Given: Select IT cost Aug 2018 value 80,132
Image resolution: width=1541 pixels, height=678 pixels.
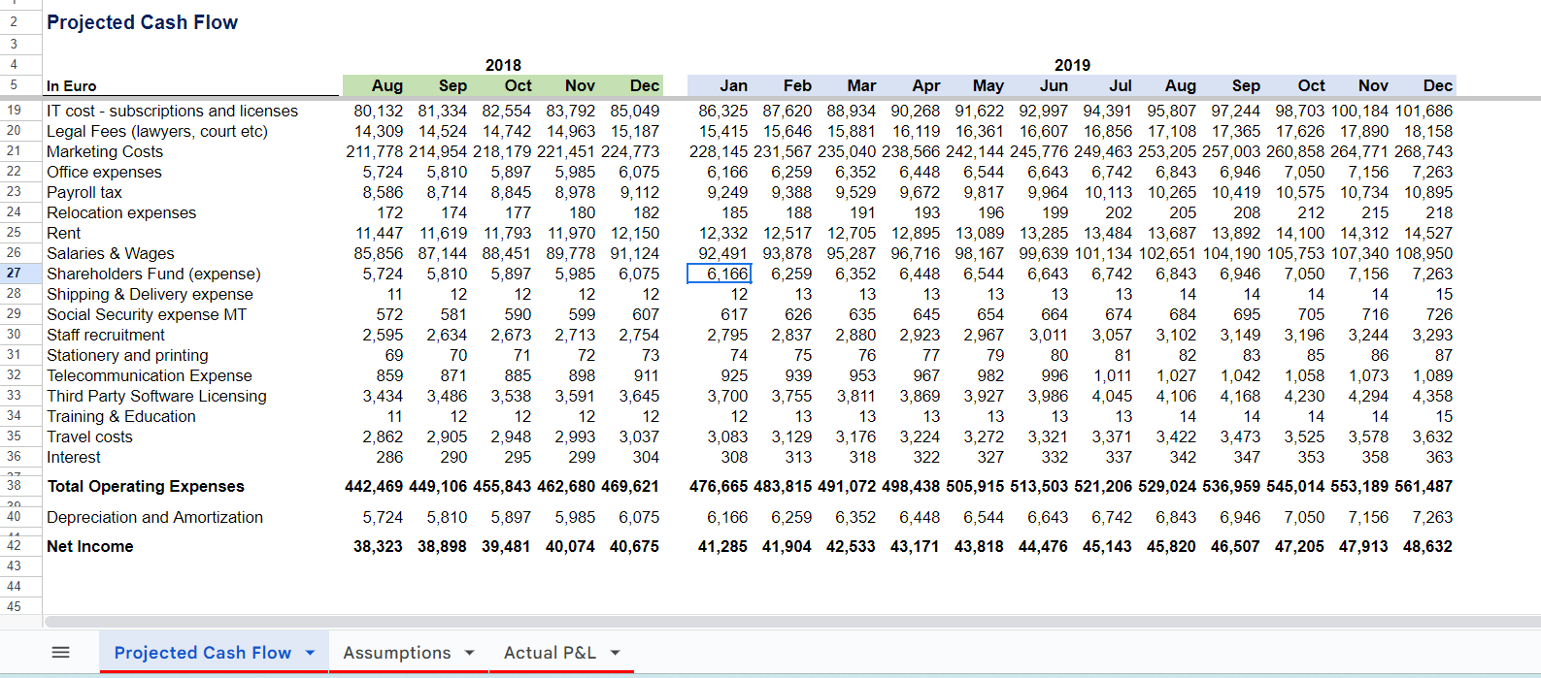Looking at the screenshot, I should tap(378, 111).
